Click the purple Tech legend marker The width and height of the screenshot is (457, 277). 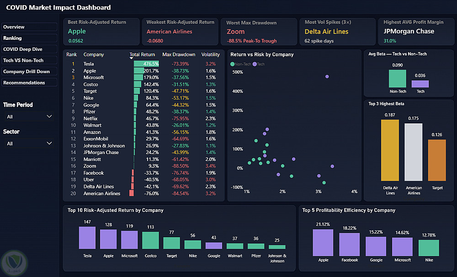(255, 64)
